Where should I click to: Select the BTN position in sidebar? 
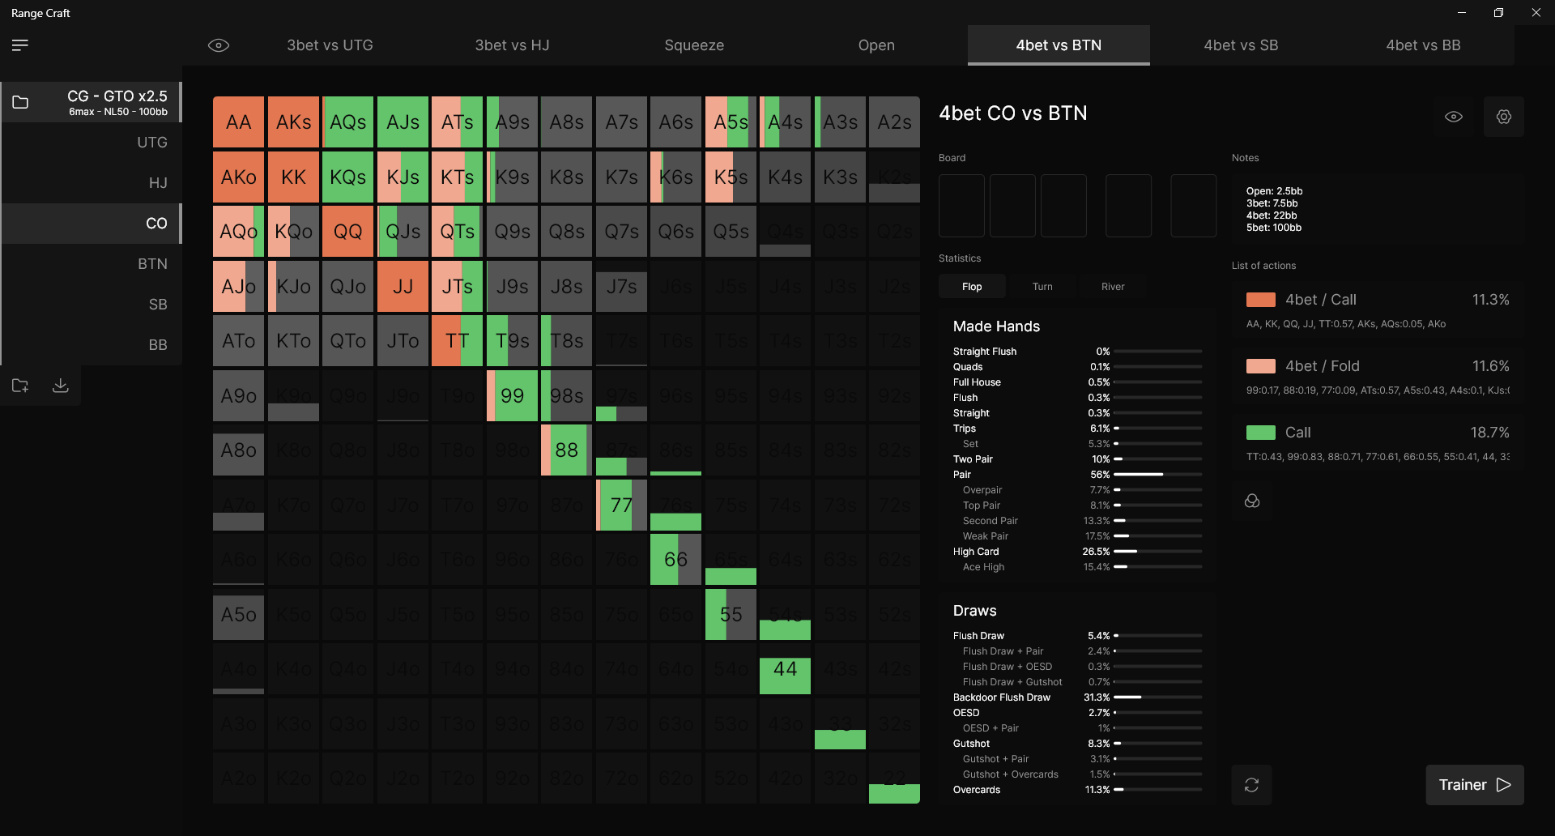152,264
